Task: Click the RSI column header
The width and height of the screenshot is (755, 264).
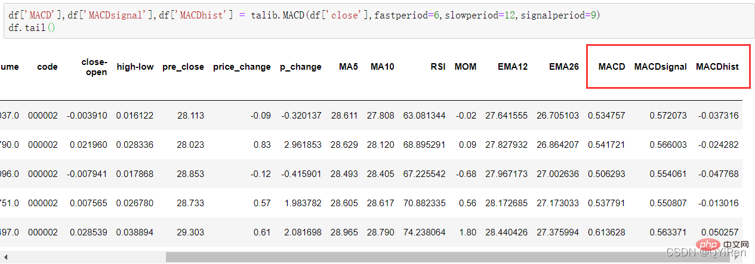Action: (x=438, y=67)
